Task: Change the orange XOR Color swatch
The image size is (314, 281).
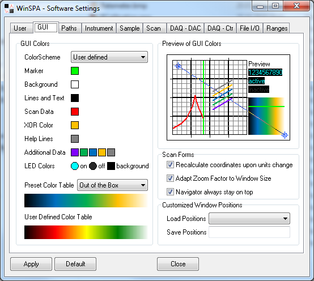Action: point(75,125)
